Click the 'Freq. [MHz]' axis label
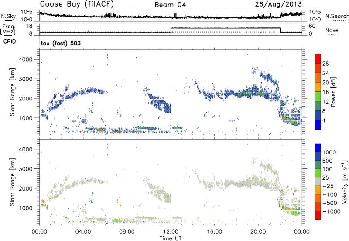The image size is (349, 241). pos(8,29)
